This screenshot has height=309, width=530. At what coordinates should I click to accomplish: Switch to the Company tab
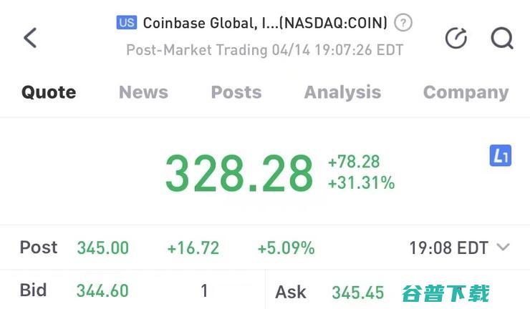tap(466, 93)
